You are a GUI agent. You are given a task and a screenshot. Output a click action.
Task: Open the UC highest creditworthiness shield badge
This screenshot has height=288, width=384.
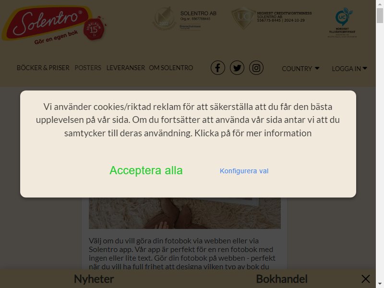pyautogui.click(x=243, y=18)
